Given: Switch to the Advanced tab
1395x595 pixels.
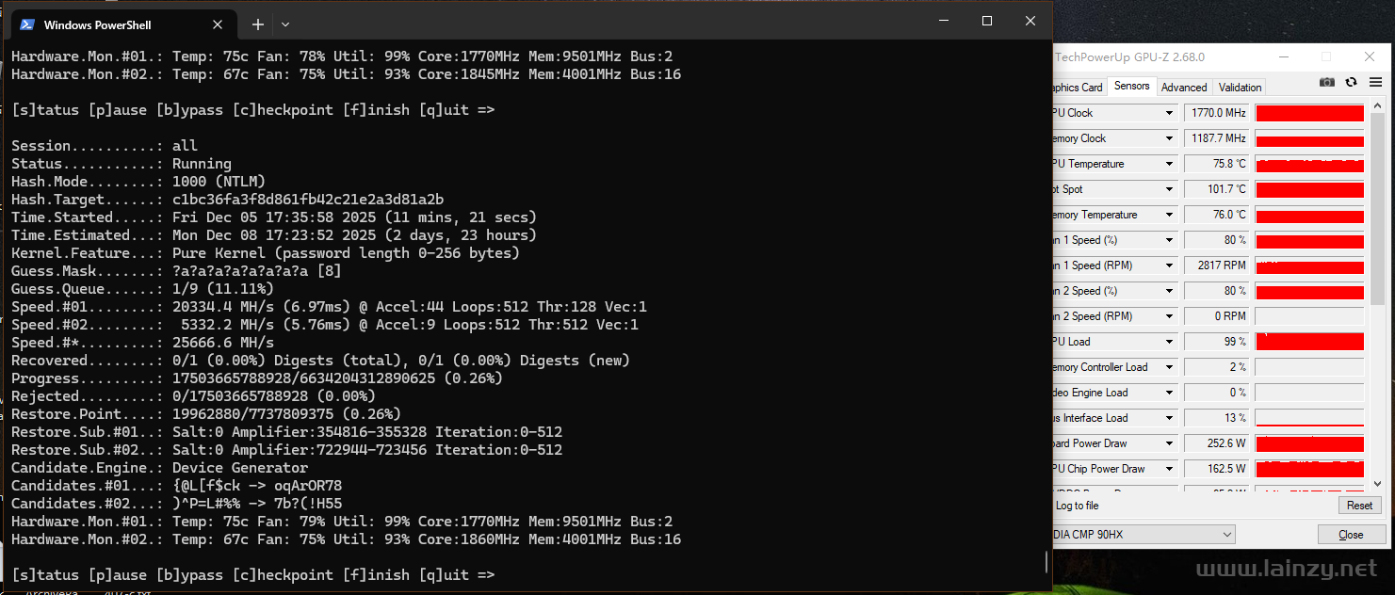Looking at the screenshot, I should [x=1184, y=88].
